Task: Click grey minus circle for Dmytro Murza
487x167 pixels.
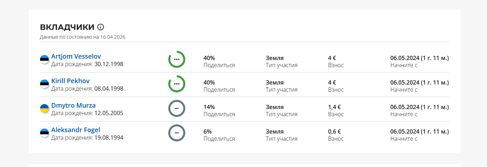Action: click(x=177, y=108)
